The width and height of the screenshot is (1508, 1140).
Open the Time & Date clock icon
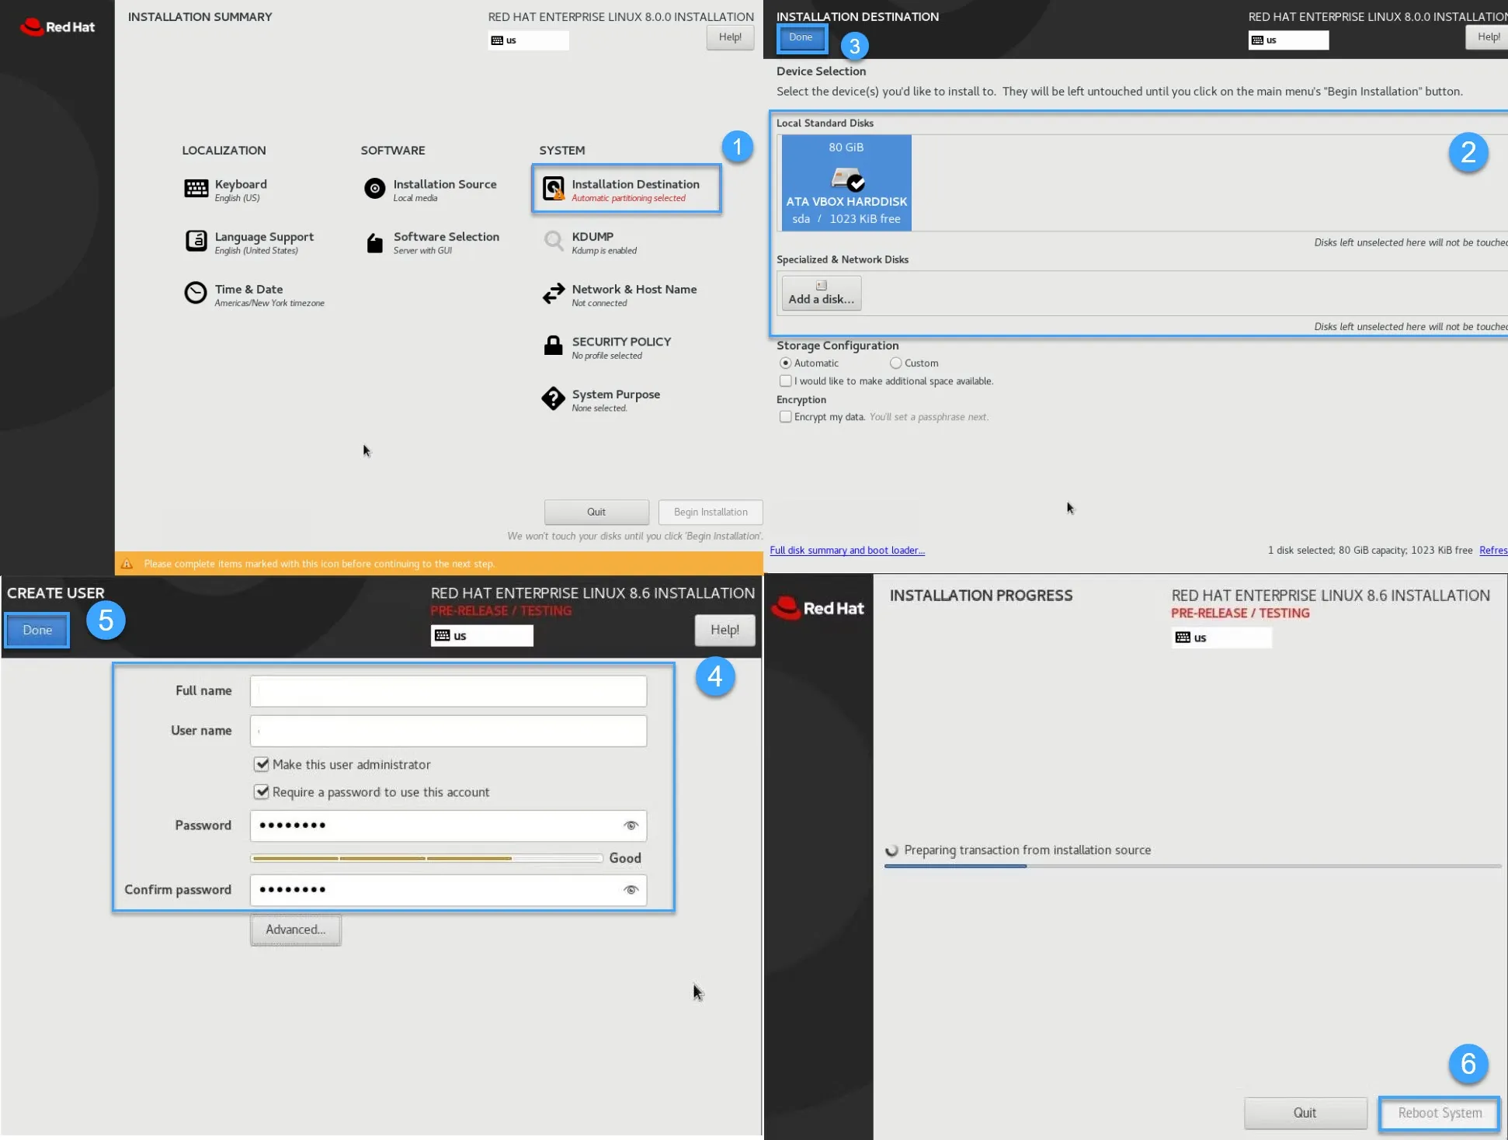click(196, 294)
